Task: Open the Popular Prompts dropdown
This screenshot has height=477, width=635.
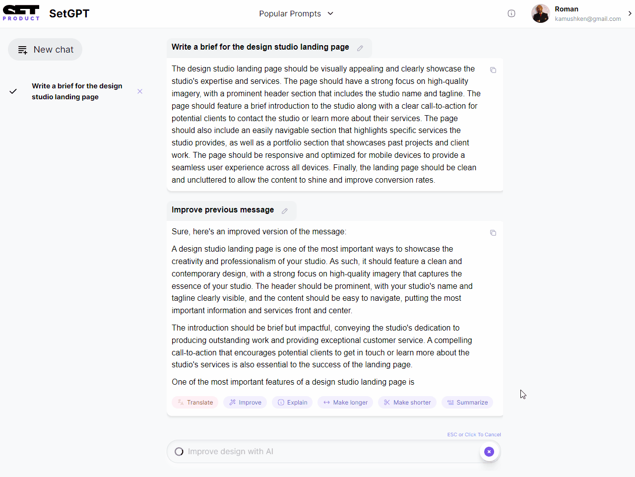Action: pyautogui.click(x=296, y=13)
